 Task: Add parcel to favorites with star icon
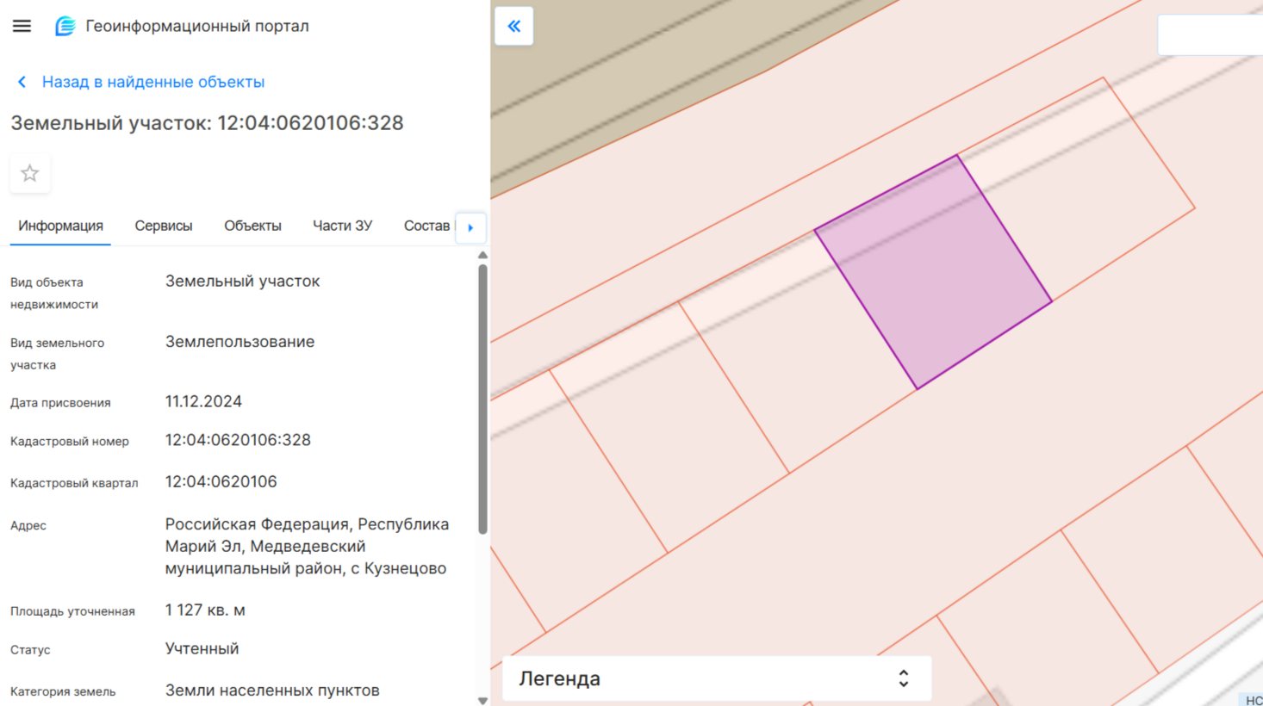pyautogui.click(x=30, y=173)
